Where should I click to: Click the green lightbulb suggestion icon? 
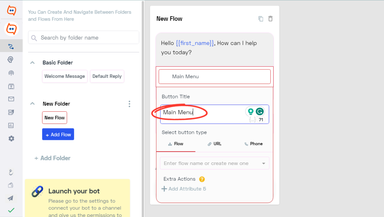pos(250,111)
